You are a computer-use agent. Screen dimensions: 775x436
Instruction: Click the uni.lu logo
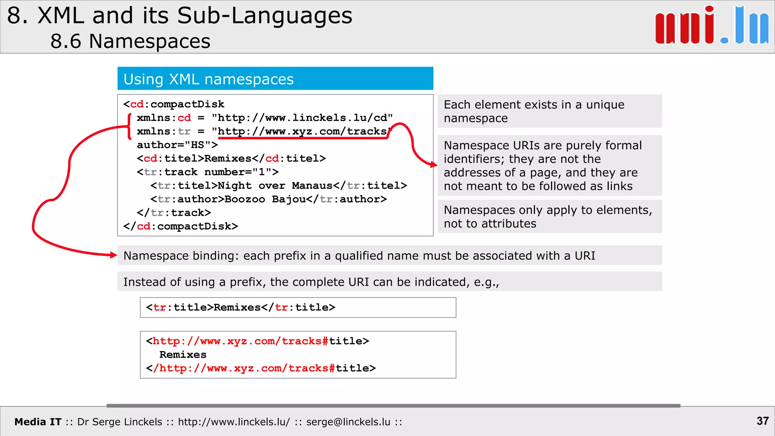(712, 25)
